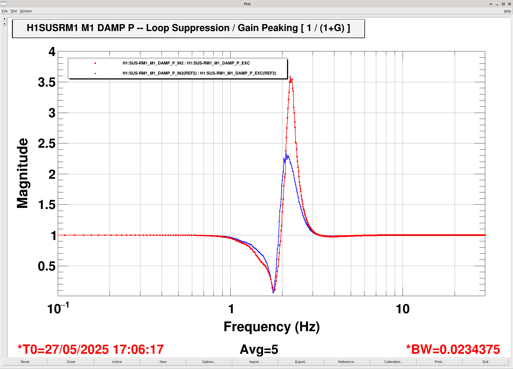Click the Y-axis tick label 4

[52, 52]
